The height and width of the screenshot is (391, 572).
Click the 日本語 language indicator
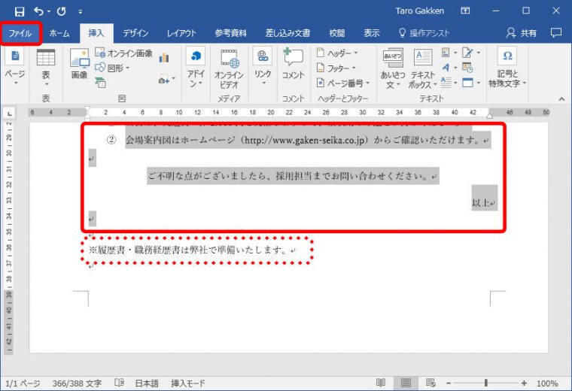[147, 383]
